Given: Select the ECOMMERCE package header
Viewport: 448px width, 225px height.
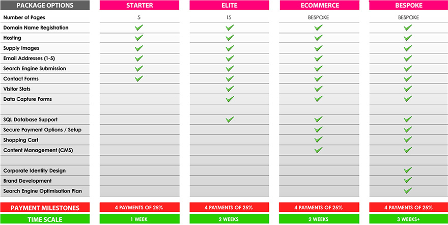Looking at the screenshot, I should [x=319, y=5].
